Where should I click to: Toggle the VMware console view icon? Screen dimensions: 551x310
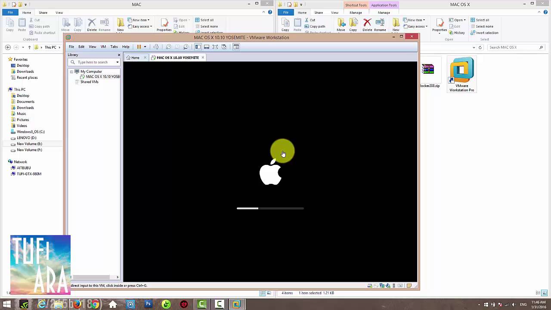[x=236, y=46]
